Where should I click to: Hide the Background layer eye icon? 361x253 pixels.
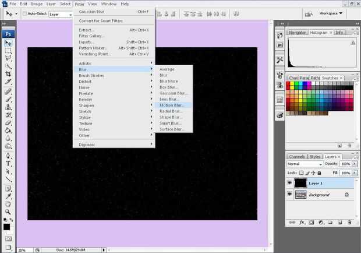pos(289,195)
